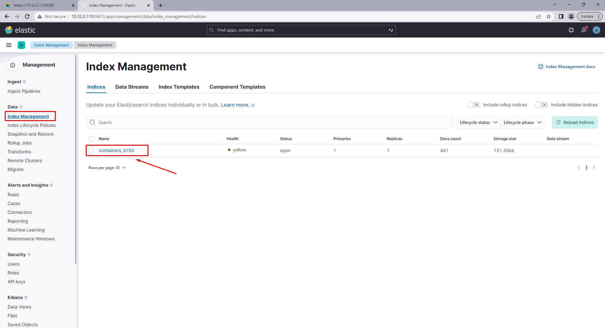Open the Index Management docs link
Viewport: 605px width, 328px height.
(567, 67)
